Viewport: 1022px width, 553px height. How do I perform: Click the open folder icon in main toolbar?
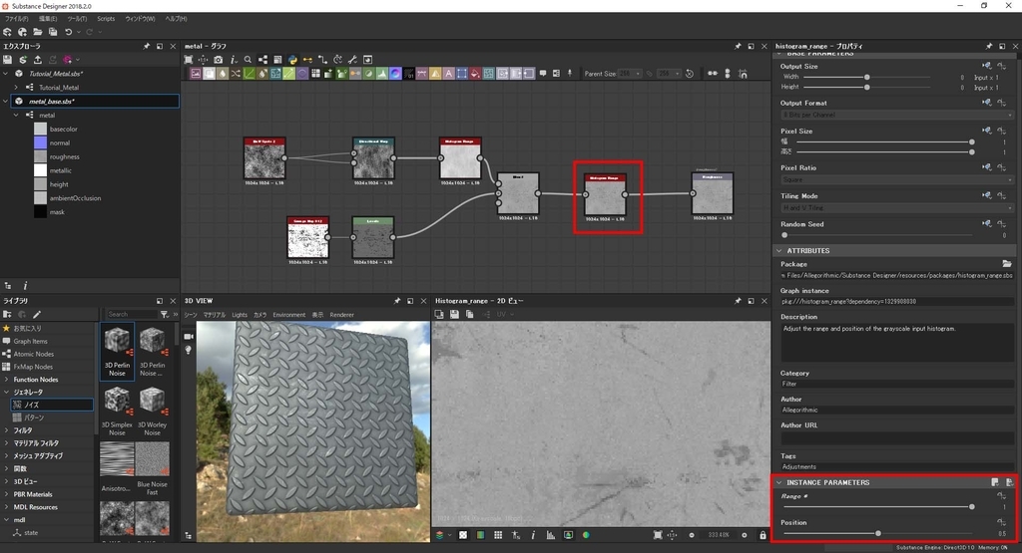tap(38, 32)
